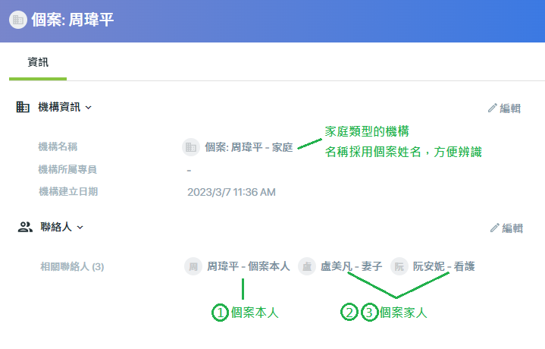Open contact 阮安妮 - 看護
The height and width of the screenshot is (349, 545).
coord(444,266)
